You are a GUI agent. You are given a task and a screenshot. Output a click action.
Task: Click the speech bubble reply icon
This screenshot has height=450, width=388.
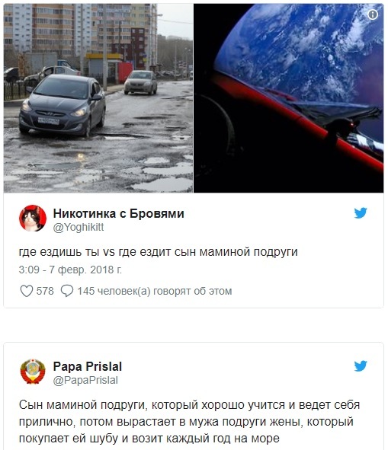click(67, 291)
